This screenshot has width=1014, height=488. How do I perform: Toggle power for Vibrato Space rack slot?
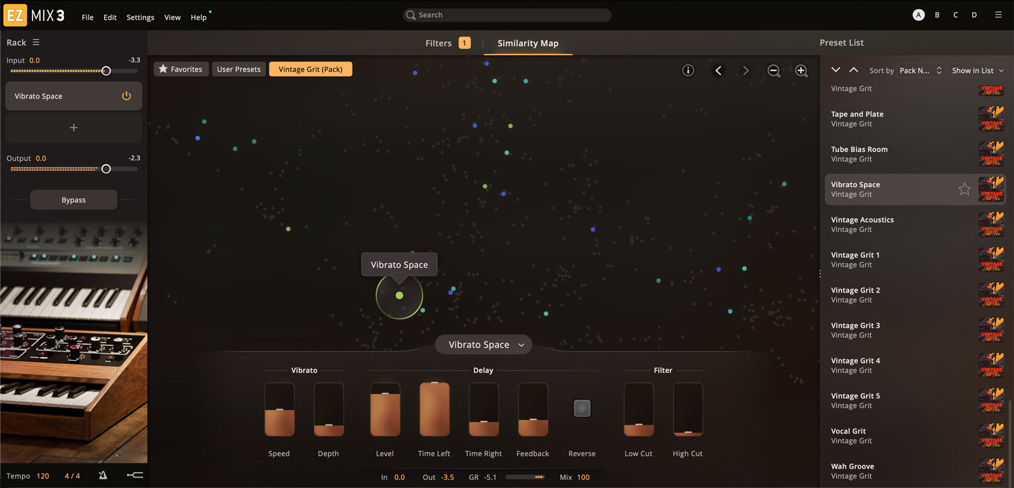pos(126,96)
